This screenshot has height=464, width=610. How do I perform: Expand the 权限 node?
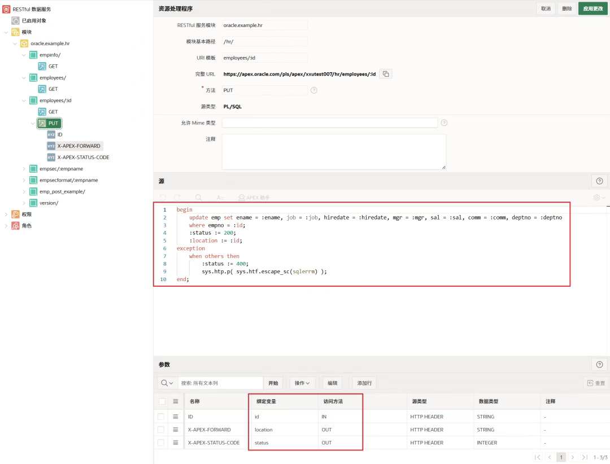tap(6, 215)
